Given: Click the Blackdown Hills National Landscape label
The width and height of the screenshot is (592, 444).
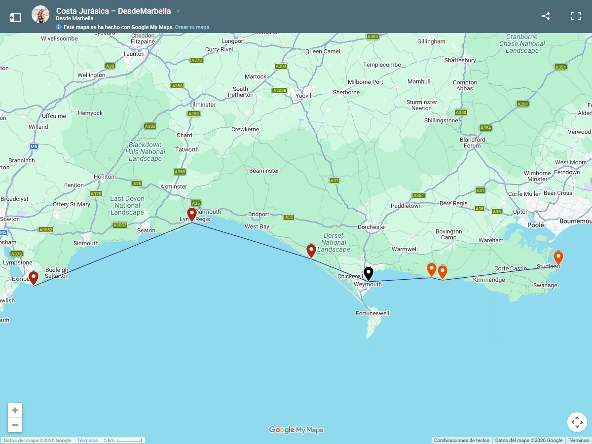Looking at the screenshot, I should click(145, 151).
